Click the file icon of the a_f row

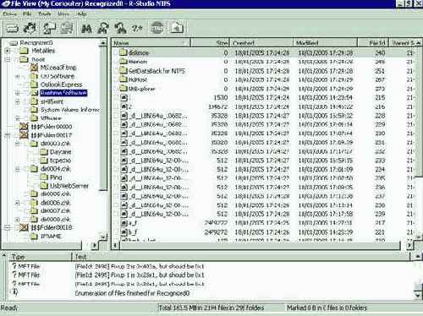[124, 223]
